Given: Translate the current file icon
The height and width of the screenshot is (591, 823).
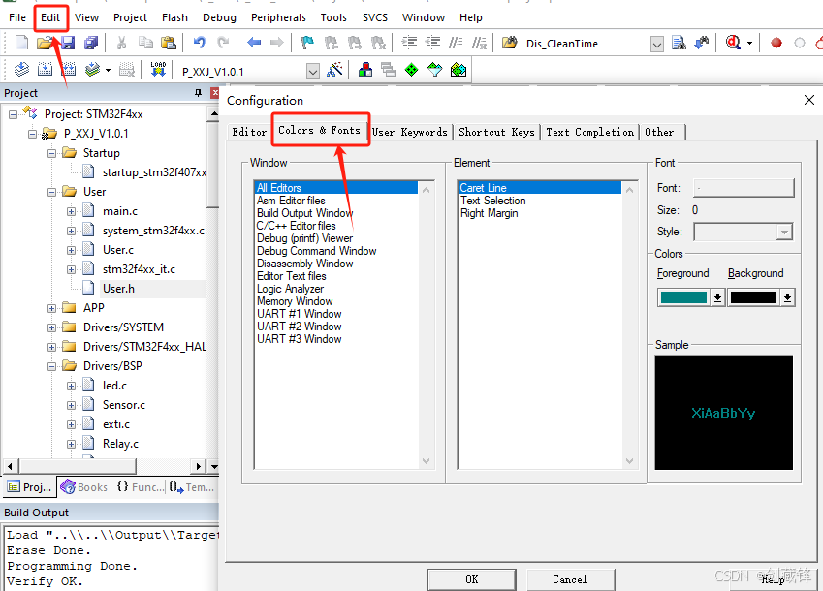Looking at the screenshot, I should click(x=21, y=69).
